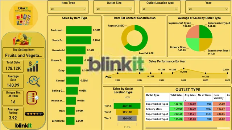This screenshot has width=232, height=130.
Task: Click the Meat sales bar
Action: point(70,111)
